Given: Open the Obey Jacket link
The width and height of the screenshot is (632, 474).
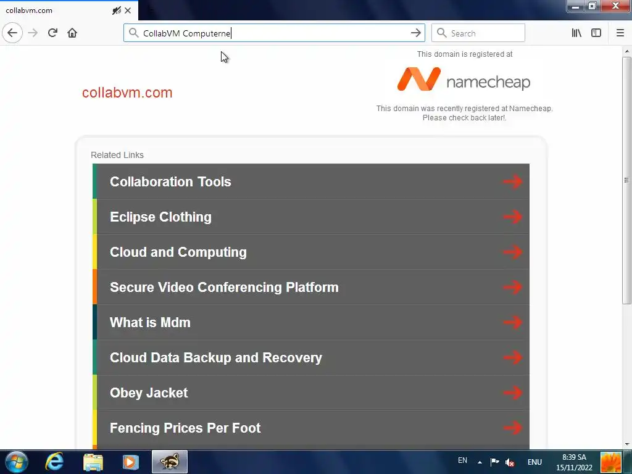Looking at the screenshot, I should click(311, 393).
